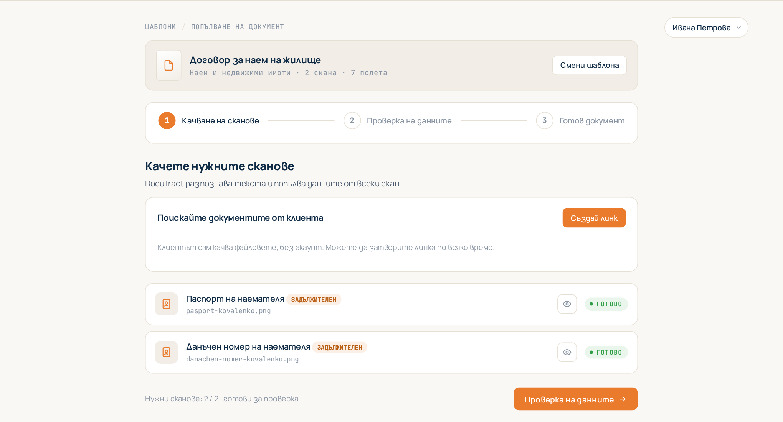This screenshot has height=422, width=783.
Task: Click the arrow icon in Проверка на данните button
Action: coord(623,399)
